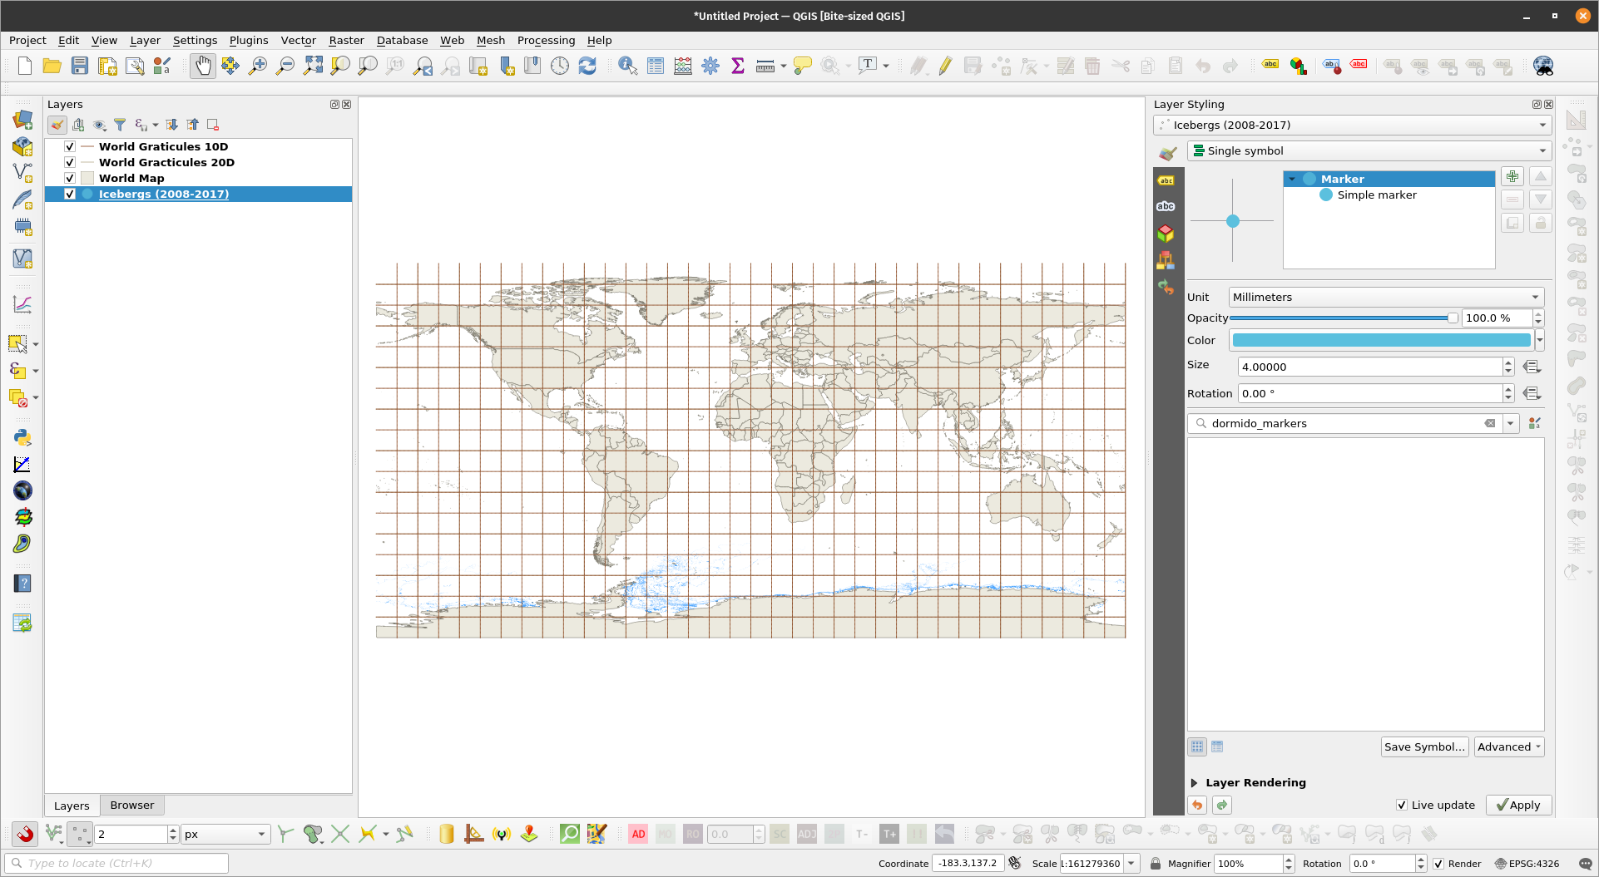
Task: Click the Identify Features tool
Action: 628,66
